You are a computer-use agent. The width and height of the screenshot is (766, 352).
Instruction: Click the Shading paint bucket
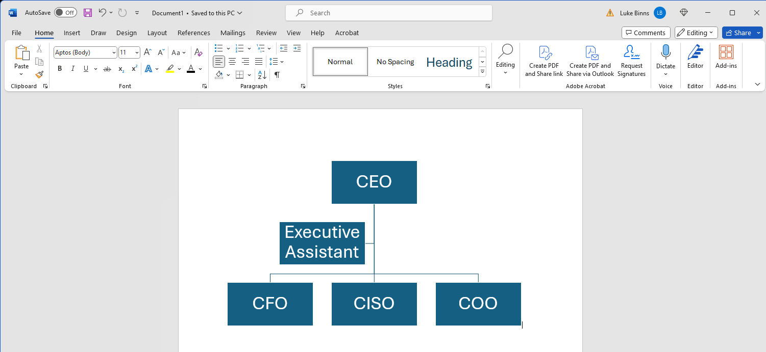(219, 75)
